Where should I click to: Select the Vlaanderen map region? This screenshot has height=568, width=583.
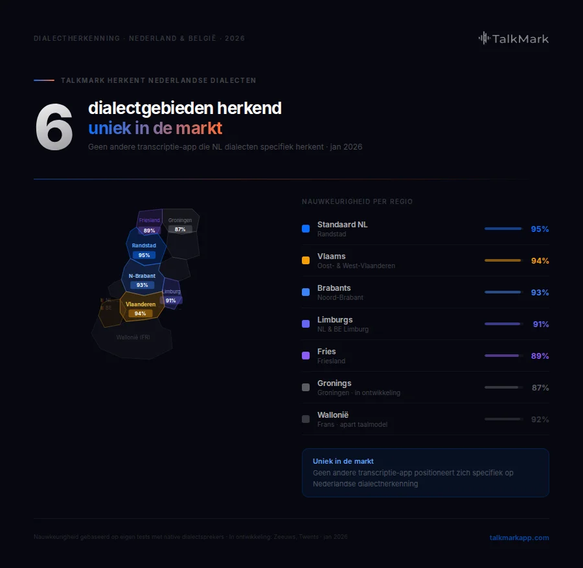141,304
